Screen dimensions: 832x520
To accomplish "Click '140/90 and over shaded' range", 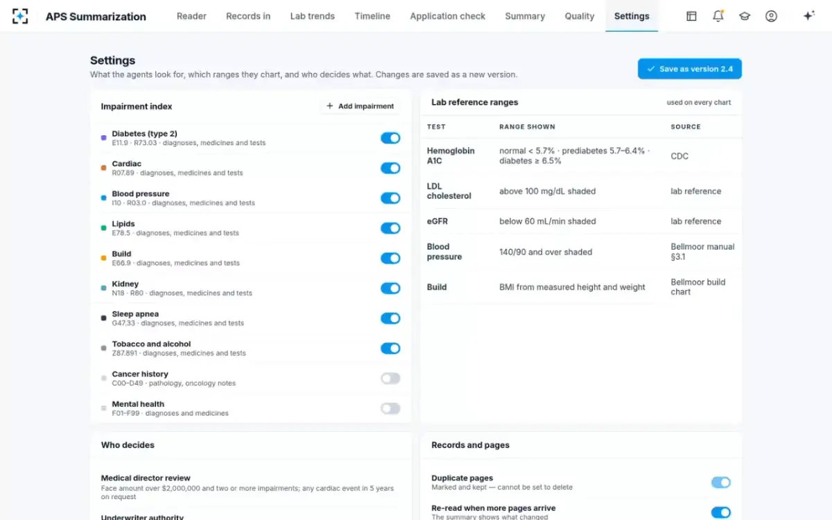I will (x=546, y=252).
